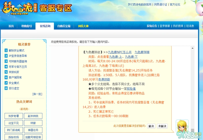Click the chat scrollbar up arrow
The image size is (203, 140).
[193, 48]
